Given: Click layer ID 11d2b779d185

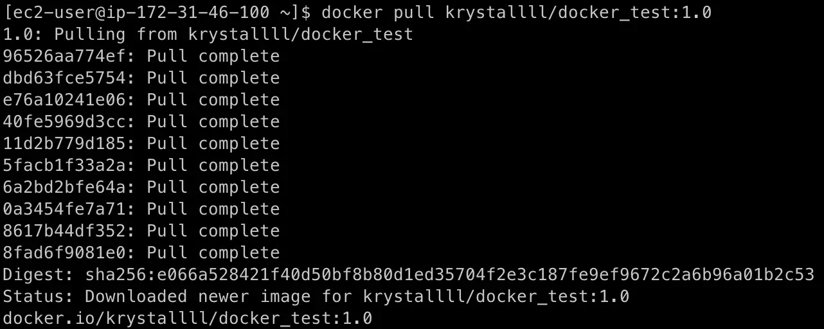Looking at the screenshot, I should point(64,143).
